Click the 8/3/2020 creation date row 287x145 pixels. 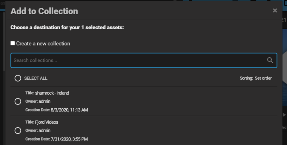click(x=56, y=110)
